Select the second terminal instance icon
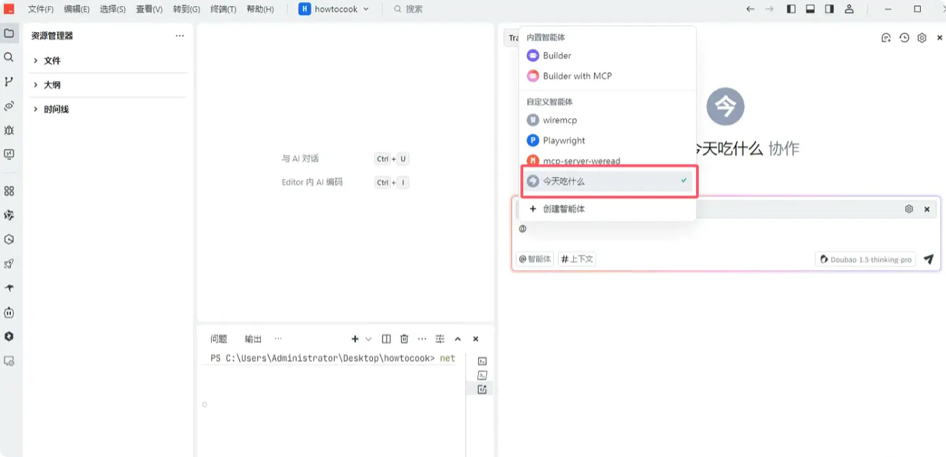This screenshot has width=946, height=457. (482, 375)
